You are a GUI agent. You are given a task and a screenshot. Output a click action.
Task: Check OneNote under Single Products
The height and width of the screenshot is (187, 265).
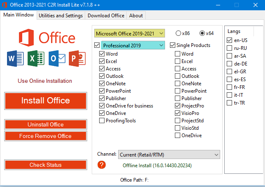(177, 84)
